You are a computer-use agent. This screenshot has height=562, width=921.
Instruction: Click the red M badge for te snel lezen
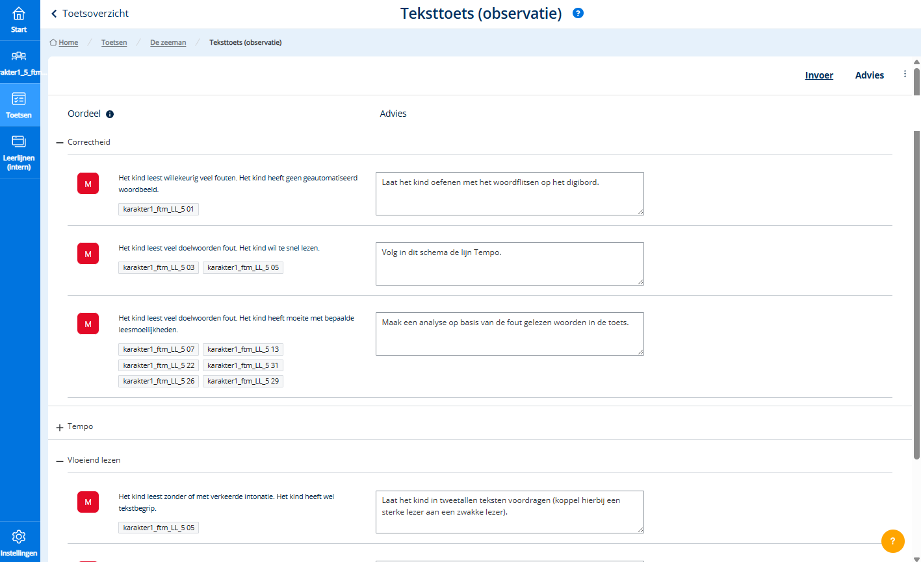tap(88, 254)
